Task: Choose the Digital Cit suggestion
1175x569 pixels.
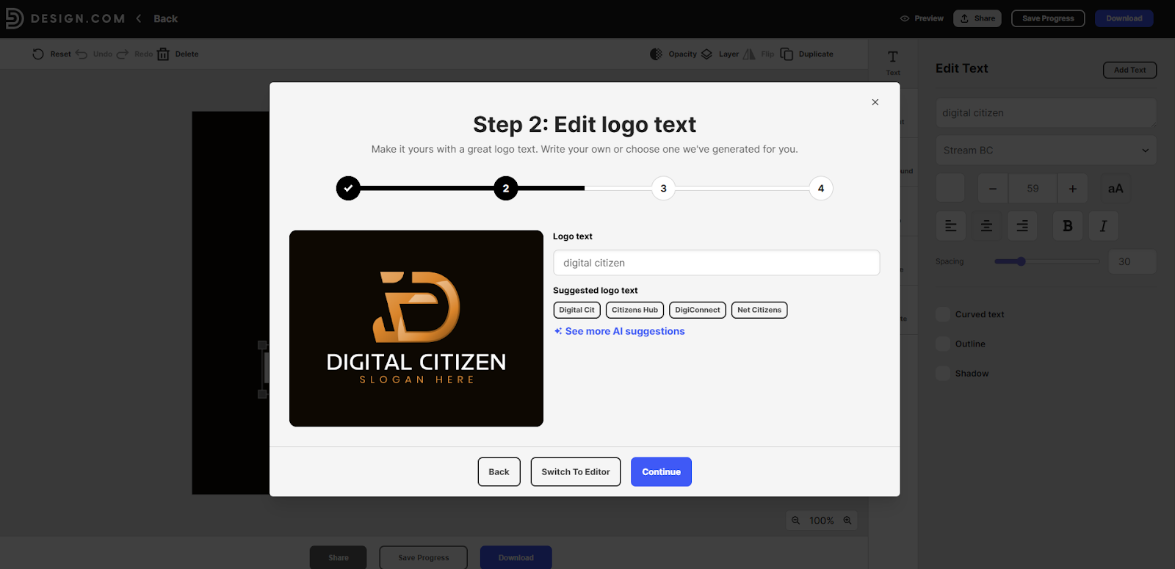Action: (576, 310)
